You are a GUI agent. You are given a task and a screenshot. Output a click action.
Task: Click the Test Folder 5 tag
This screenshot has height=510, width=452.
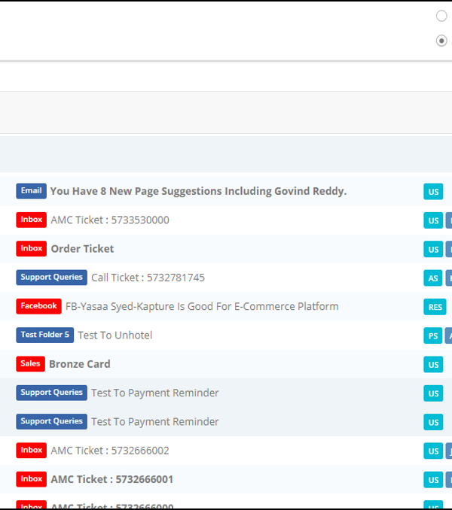45,335
